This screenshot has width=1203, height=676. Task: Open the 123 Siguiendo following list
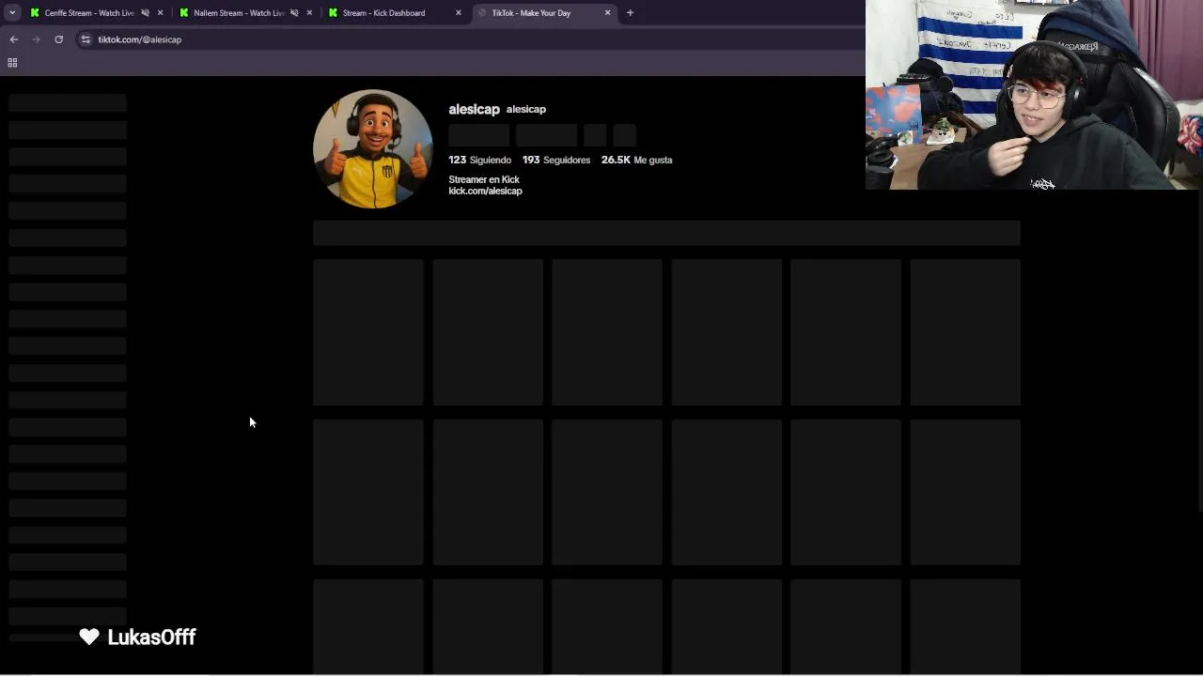tap(479, 160)
